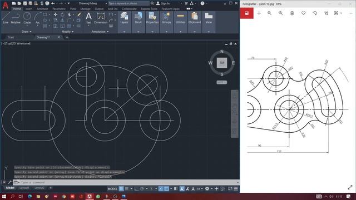Viewport: 356px width, 200px height.
Task: Select the Circle drawing tool
Action: (x=27, y=17)
